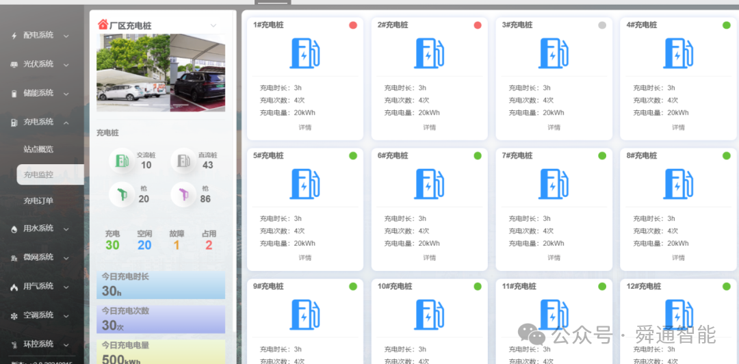Open 详情 link on 7#充电桩 card

click(554, 258)
